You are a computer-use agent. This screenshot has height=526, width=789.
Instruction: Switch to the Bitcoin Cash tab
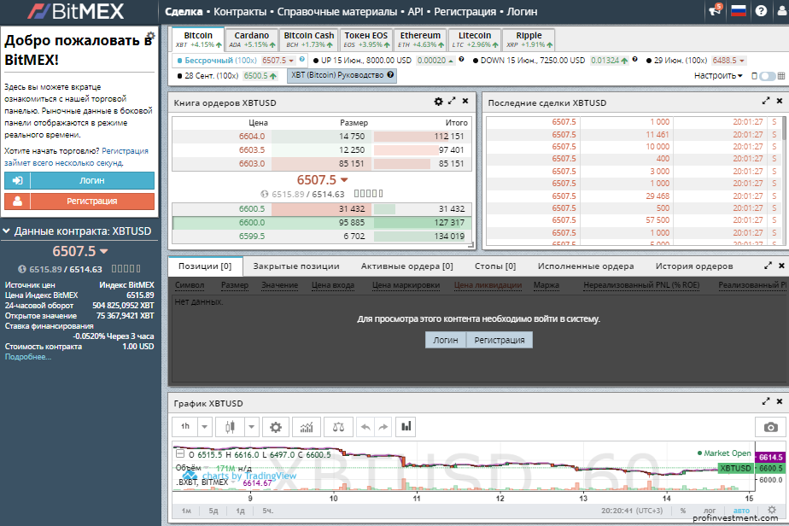[x=308, y=39]
